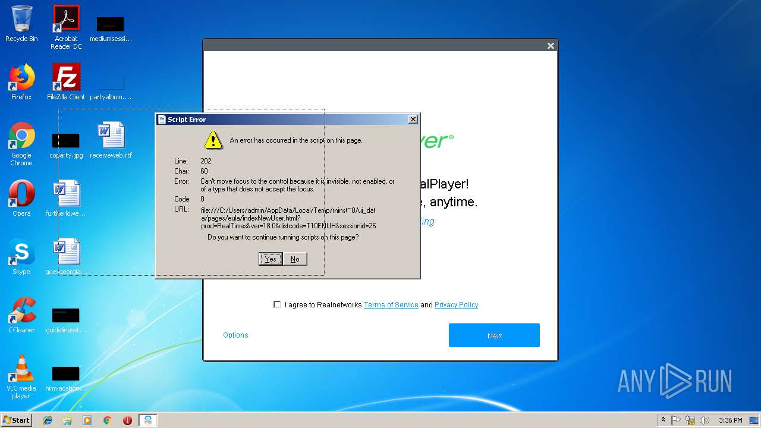Launch FileZilla Client shortcut
The image size is (761, 428).
(x=66, y=82)
